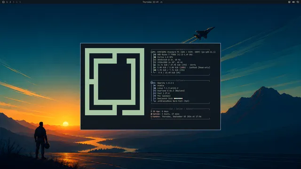Click the Omarchy ASCII logo in the terminal

(115, 82)
